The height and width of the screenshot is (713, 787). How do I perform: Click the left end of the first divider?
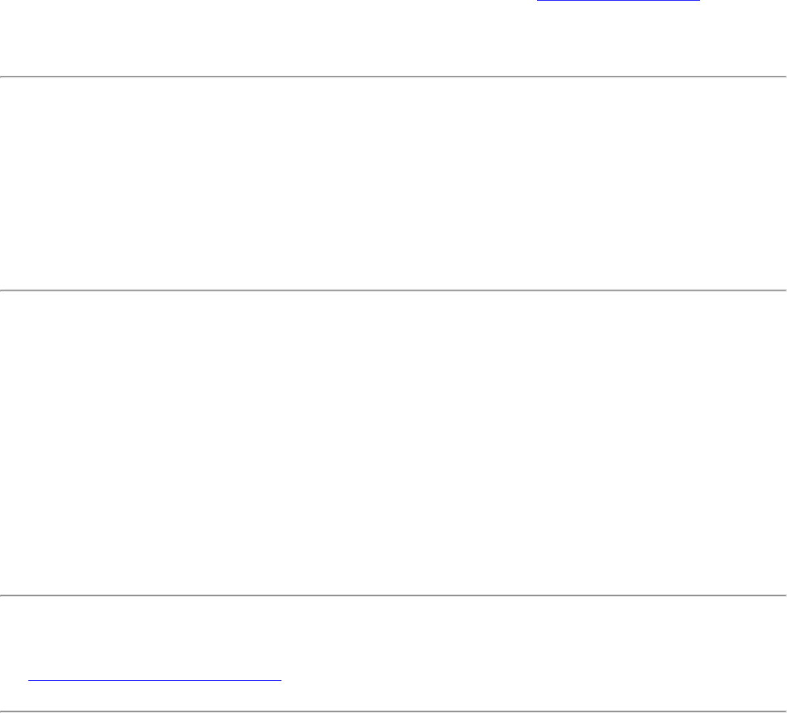[x=3, y=77]
